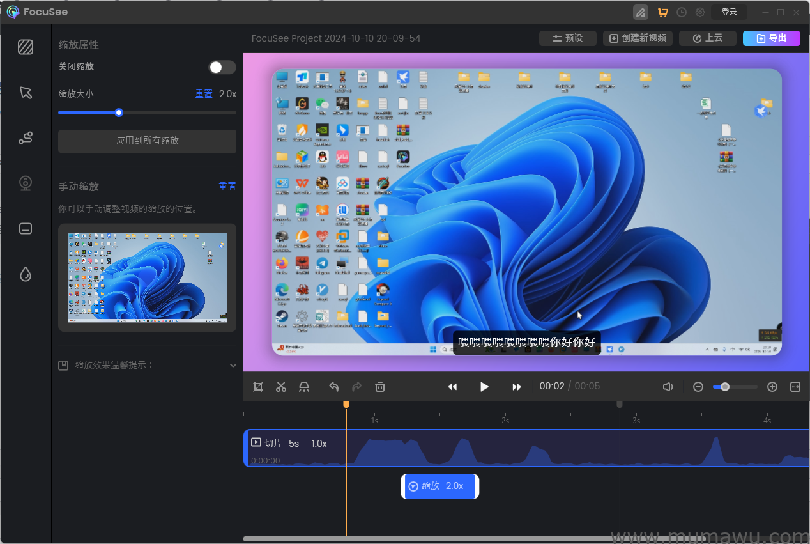810x544 pixels.
Task: Open the background pattern panel in the sidebar
Action: coord(26,47)
